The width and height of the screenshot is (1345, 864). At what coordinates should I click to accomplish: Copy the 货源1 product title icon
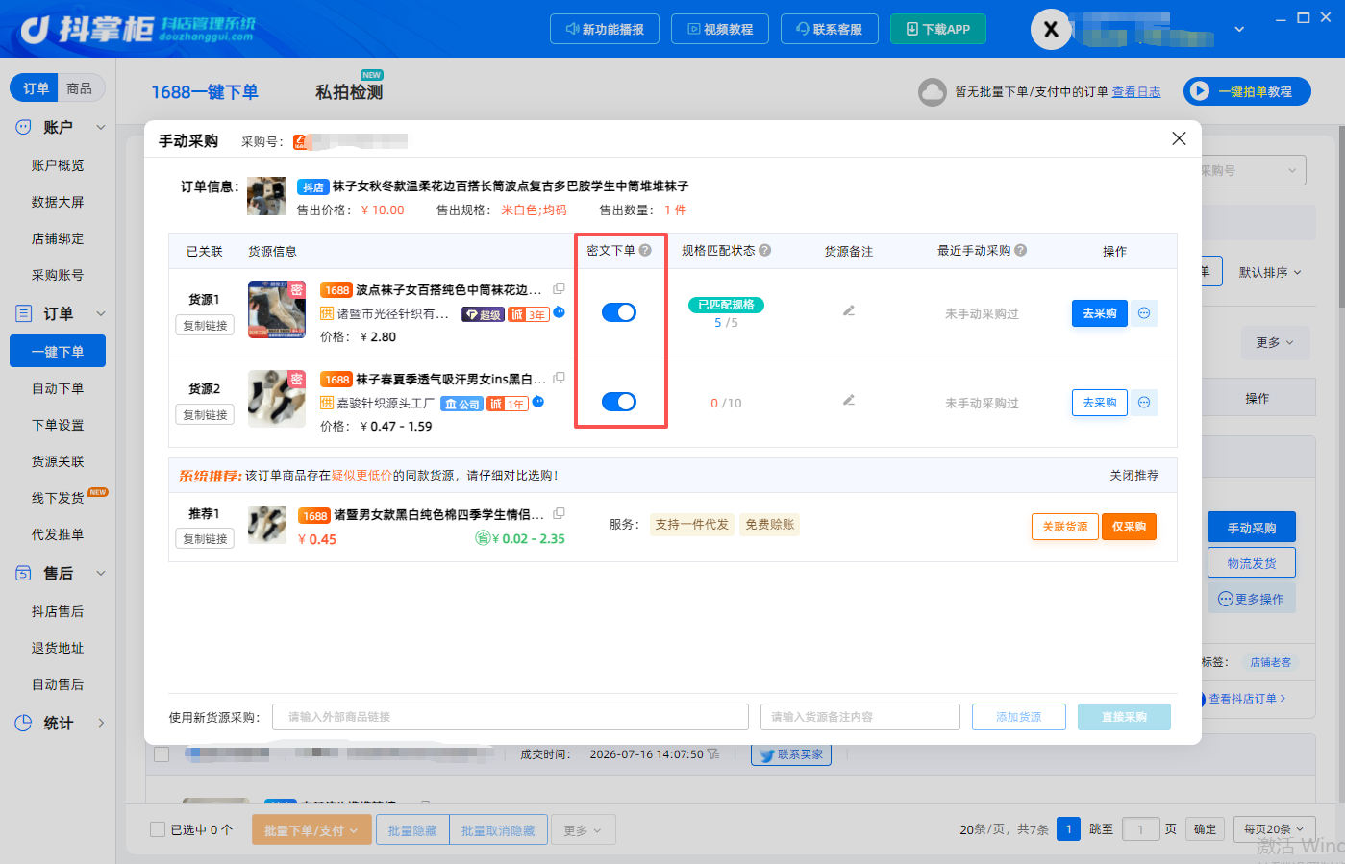(x=560, y=288)
